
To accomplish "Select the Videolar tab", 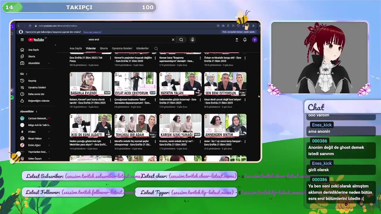I will pos(91,48).
